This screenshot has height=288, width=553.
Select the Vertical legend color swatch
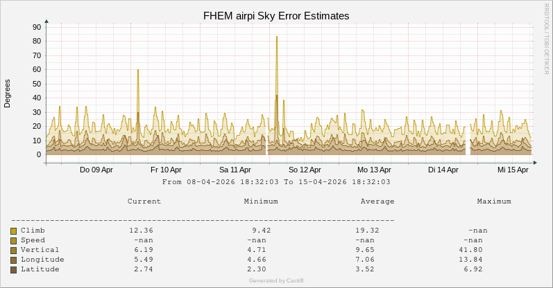(x=13, y=250)
